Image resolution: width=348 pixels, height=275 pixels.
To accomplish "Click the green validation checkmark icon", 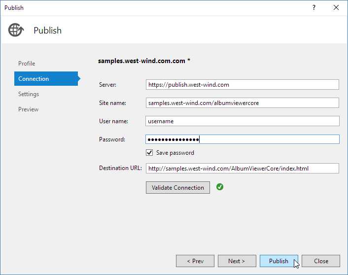I will pos(220,187).
